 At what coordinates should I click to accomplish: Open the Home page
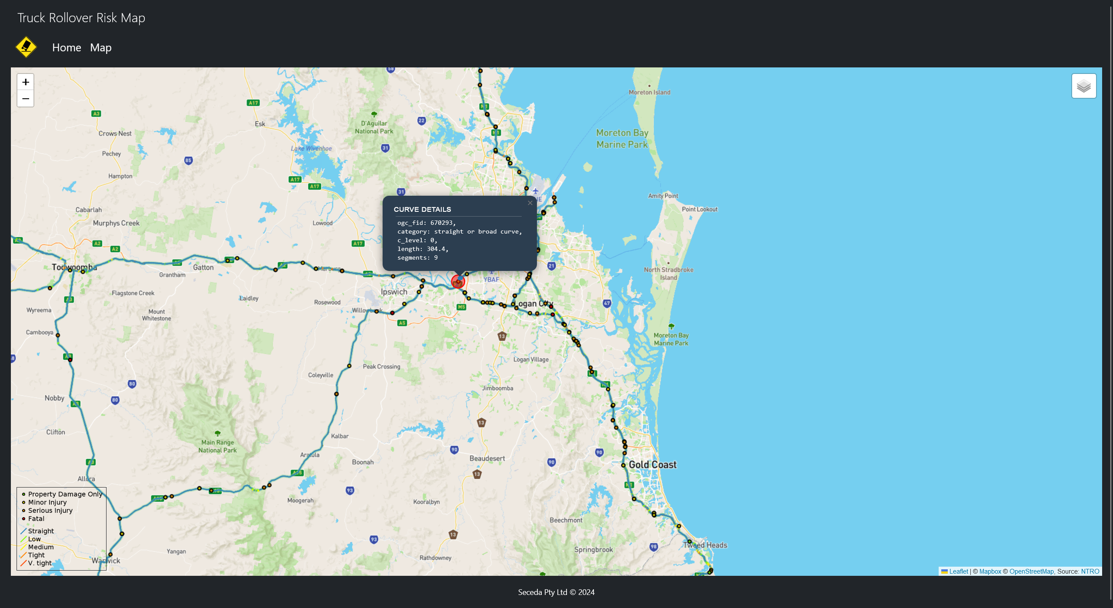67,47
